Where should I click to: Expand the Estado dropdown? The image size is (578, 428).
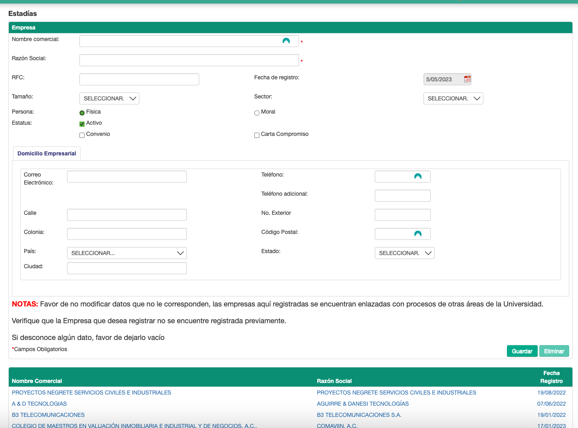[x=404, y=253]
